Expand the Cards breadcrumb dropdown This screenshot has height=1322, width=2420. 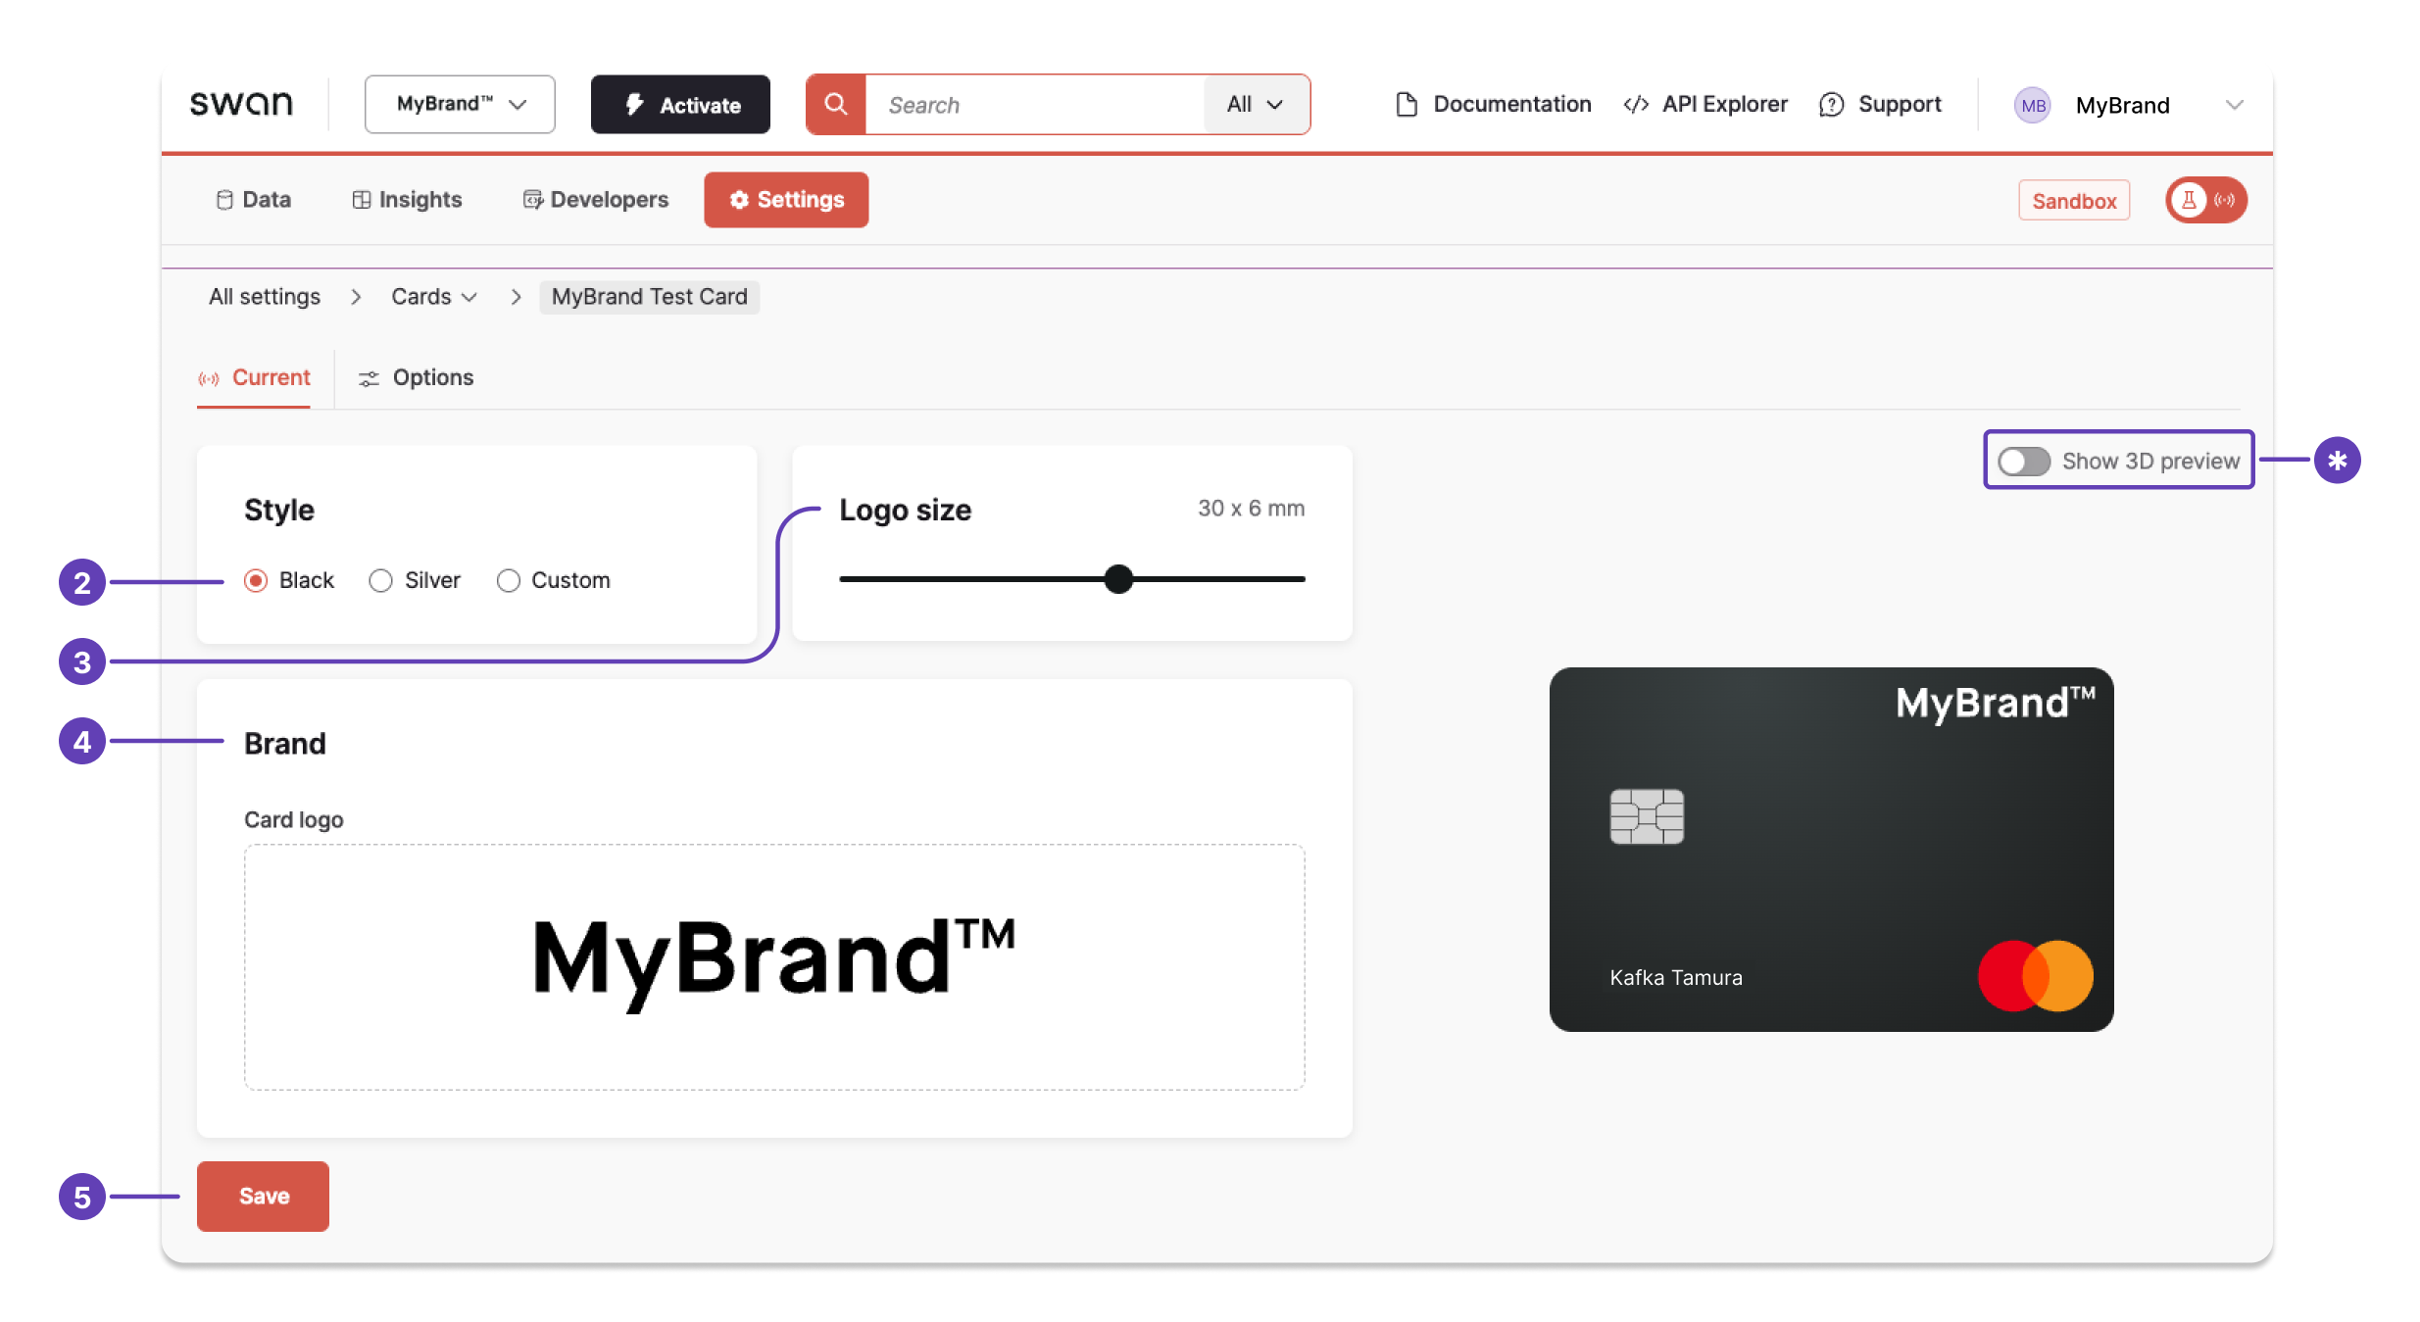pyautogui.click(x=432, y=296)
